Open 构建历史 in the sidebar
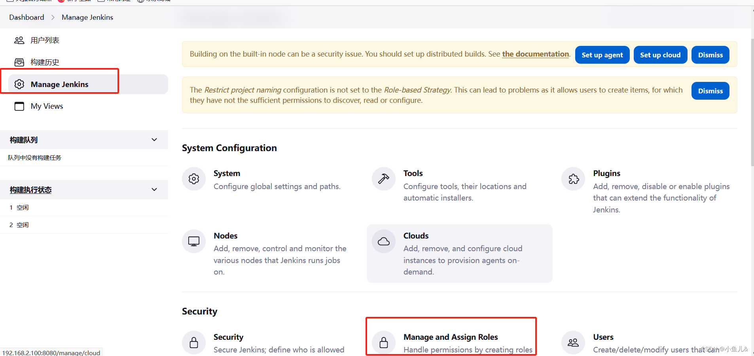The height and width of the screenshot is (356, 754). pos(45,62)
